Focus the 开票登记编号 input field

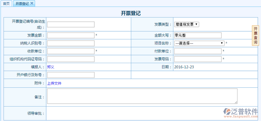pos(71,24)
